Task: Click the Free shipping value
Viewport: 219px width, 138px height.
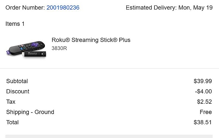Action: [206, 112]
